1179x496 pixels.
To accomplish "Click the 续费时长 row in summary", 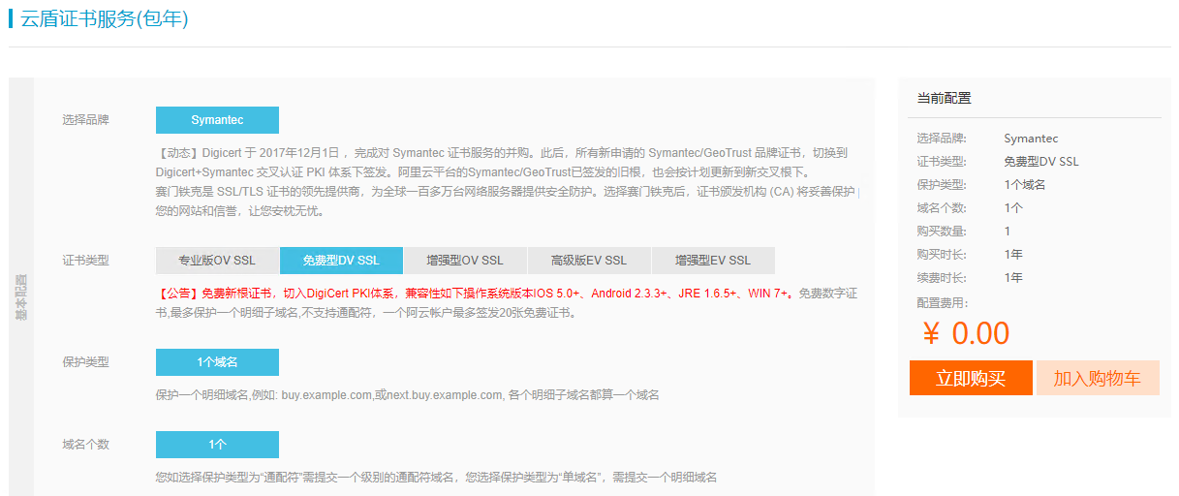I will point(1034,278).
